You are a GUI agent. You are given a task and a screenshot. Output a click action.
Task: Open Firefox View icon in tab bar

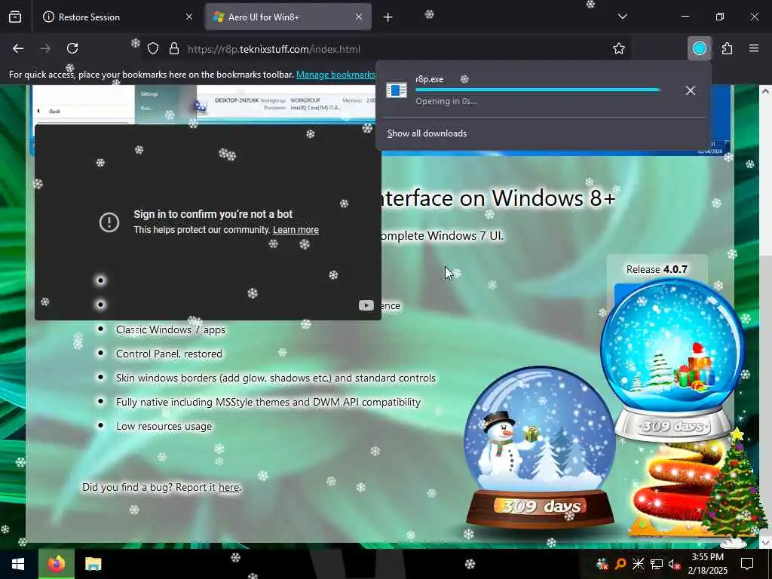15,17
